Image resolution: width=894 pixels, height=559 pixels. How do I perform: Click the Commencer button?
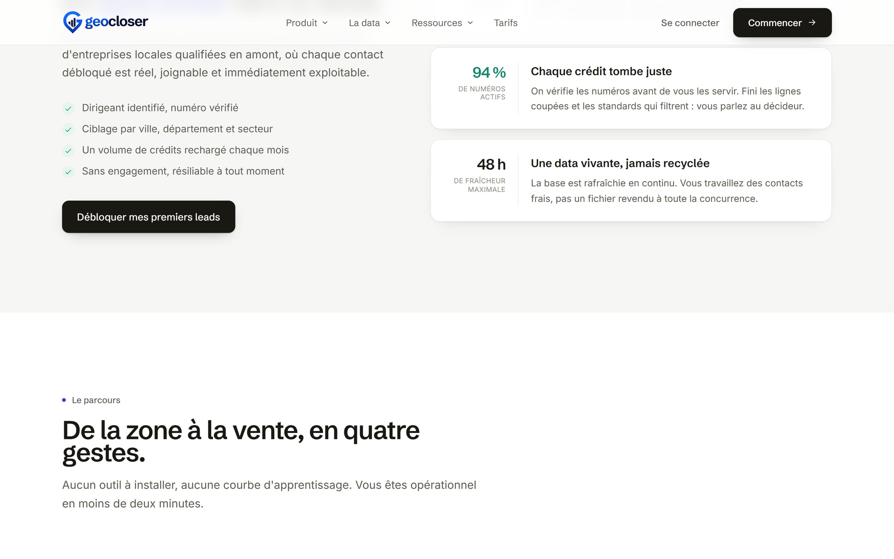pos(782,23)
